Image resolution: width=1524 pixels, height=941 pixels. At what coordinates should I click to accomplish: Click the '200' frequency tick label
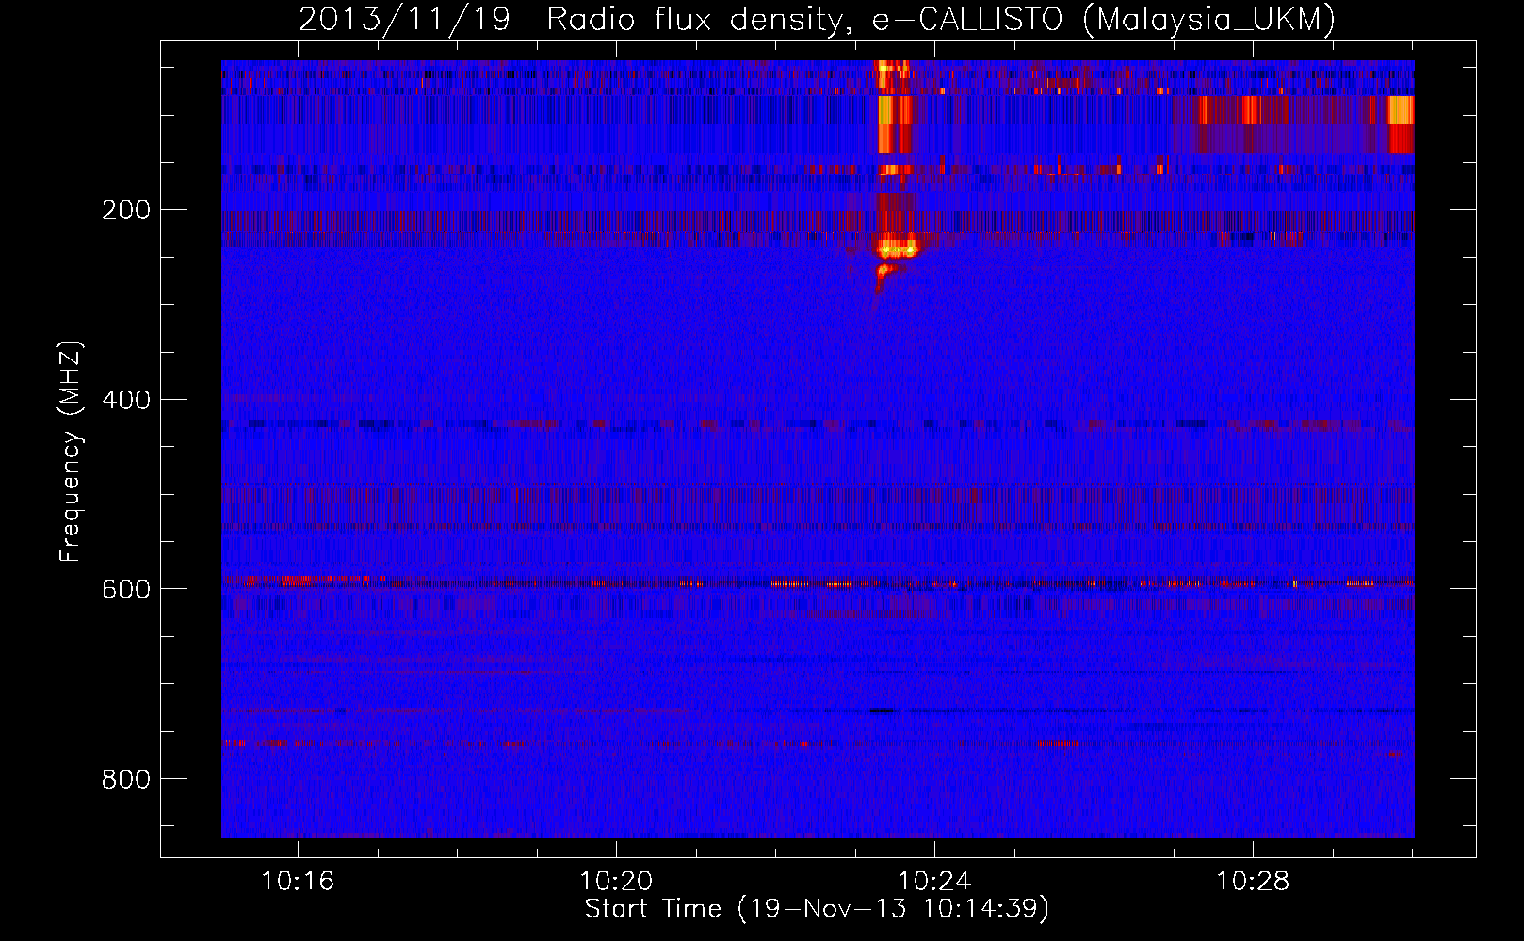126,210
